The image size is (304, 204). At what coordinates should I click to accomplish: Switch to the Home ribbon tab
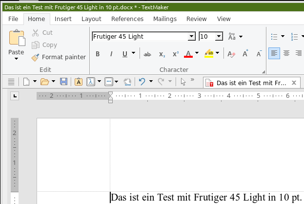tap(37, 19)
